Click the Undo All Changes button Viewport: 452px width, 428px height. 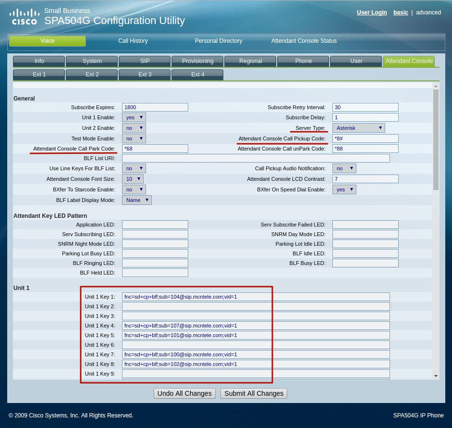(184, 394)
